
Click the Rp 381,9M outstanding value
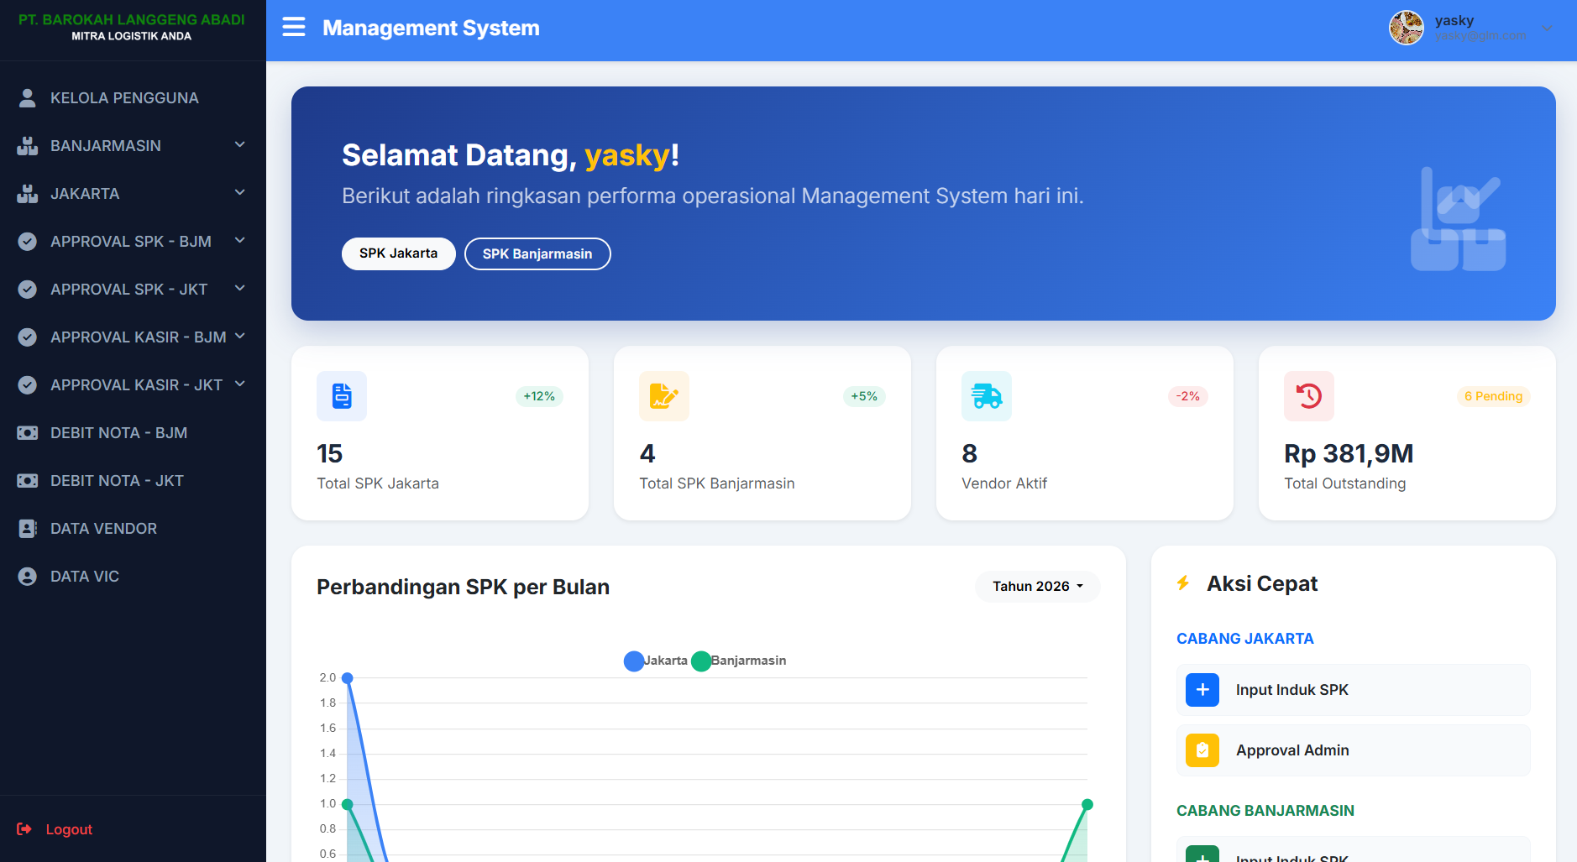pos(1349,454)
